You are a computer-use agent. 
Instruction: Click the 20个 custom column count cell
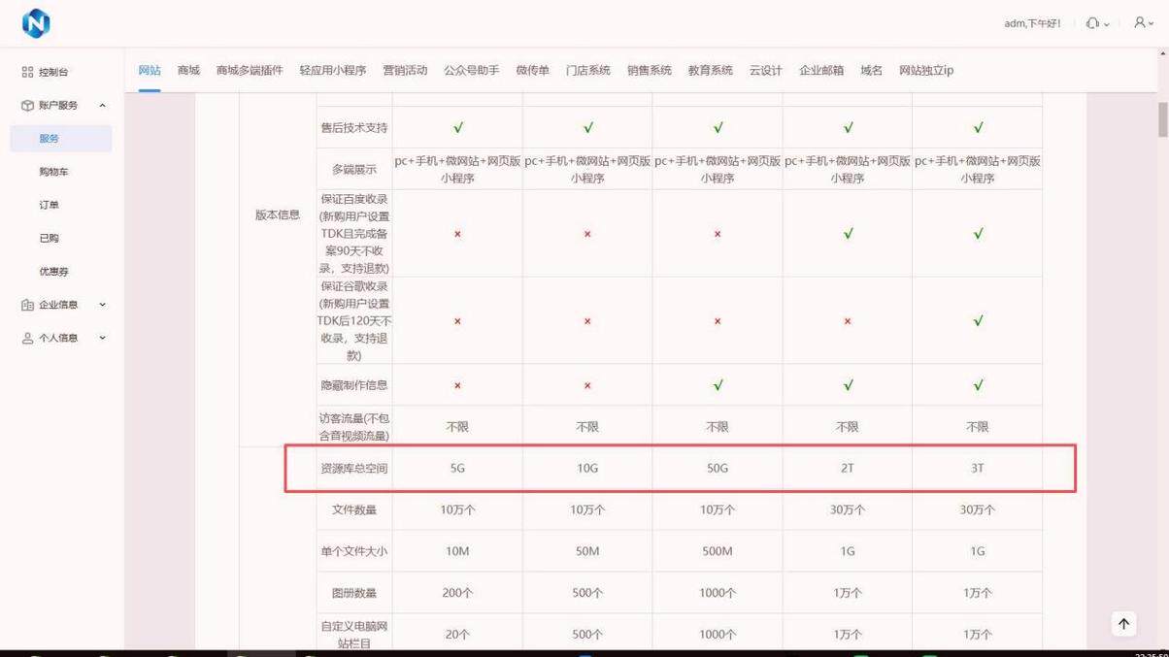click(x=457, y=634)
